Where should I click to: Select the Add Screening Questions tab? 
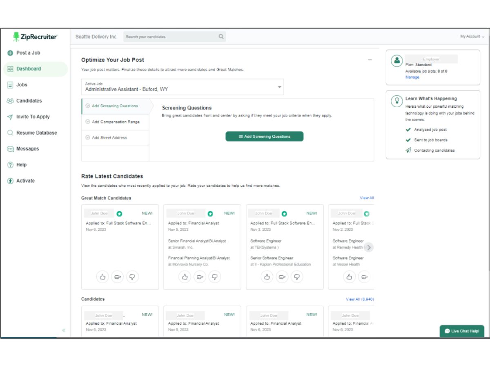tap(115, 106)
